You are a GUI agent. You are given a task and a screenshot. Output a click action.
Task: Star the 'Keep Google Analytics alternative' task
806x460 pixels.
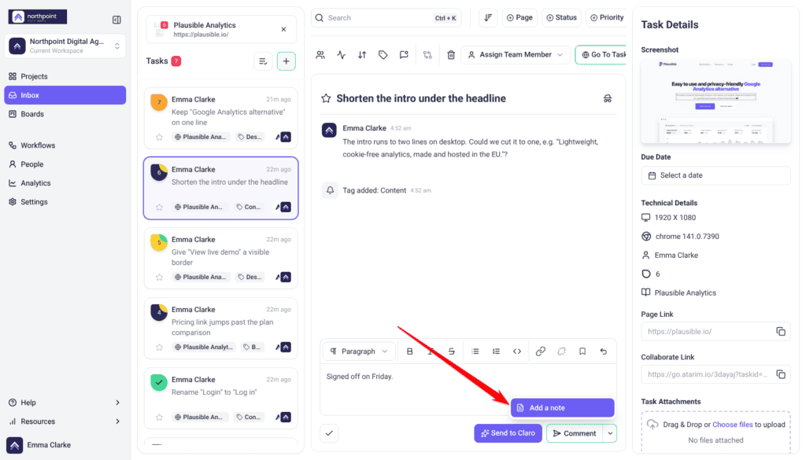159,137
